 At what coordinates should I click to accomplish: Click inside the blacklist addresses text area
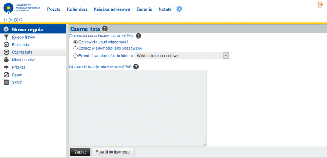point(138,108)
